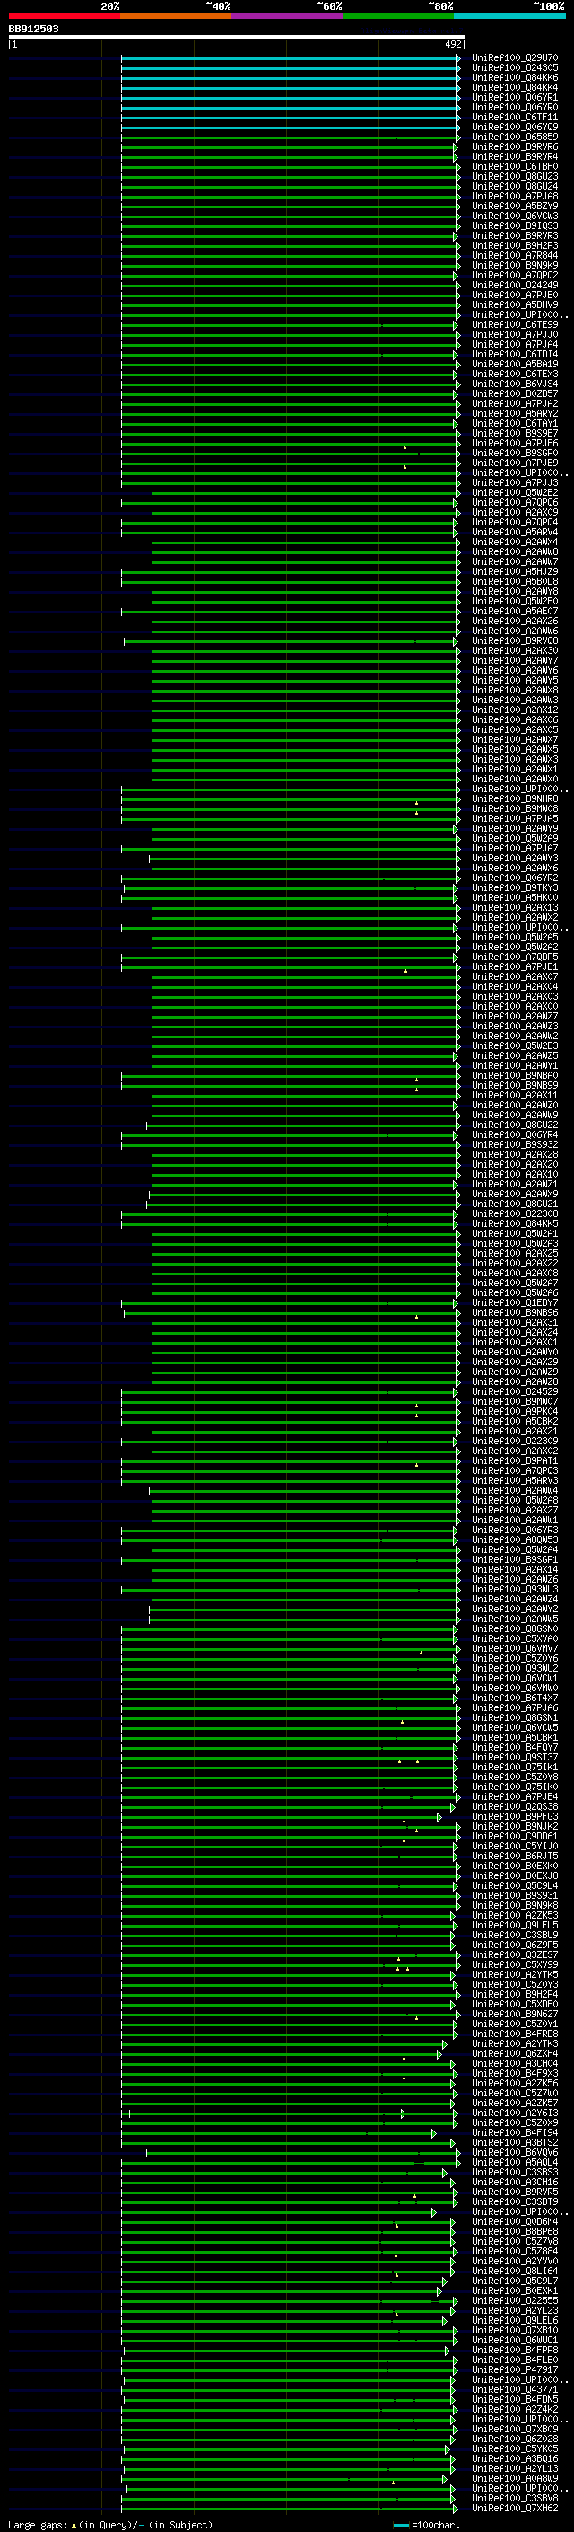This screenshot has height=2532, width=574.
Task: Open hit UniRef100_B9S9B7
Action: pyautogui.click(x=514, y=433)
